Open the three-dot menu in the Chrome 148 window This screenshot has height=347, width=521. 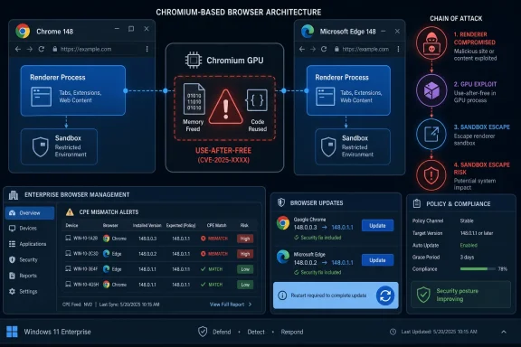click(147, 49)
